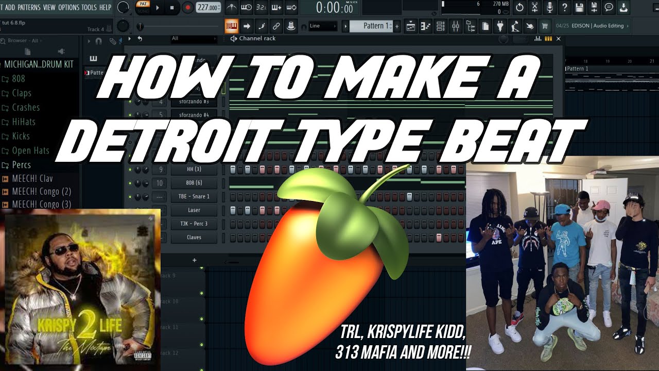
Task: Mute the HH (3) channel LED
Action: [130, 170]
